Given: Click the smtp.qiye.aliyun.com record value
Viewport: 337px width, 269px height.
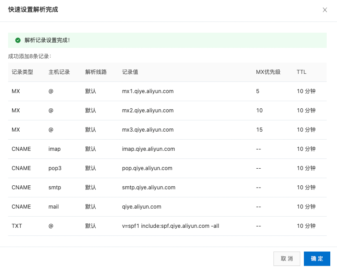Looking at the screenshot, I should click(x=149, y=188).
